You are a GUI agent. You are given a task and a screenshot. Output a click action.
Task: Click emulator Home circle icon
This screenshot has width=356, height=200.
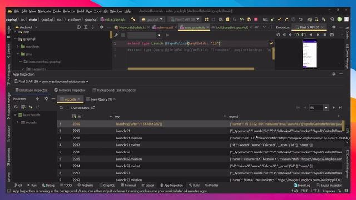point(318,34)
